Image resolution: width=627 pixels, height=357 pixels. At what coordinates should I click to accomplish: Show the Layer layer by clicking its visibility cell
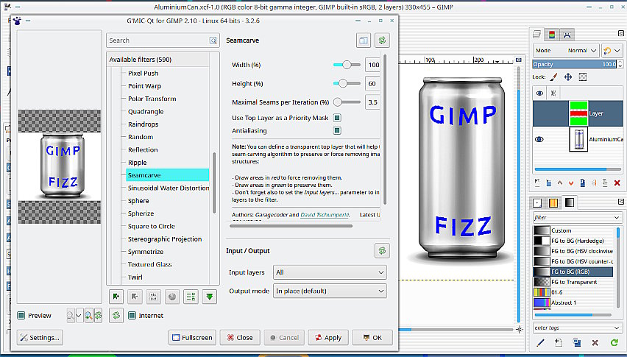(539, 113)
